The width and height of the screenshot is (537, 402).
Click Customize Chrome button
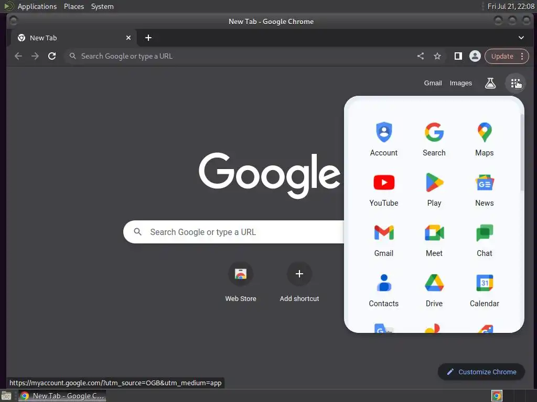(481, 372)
